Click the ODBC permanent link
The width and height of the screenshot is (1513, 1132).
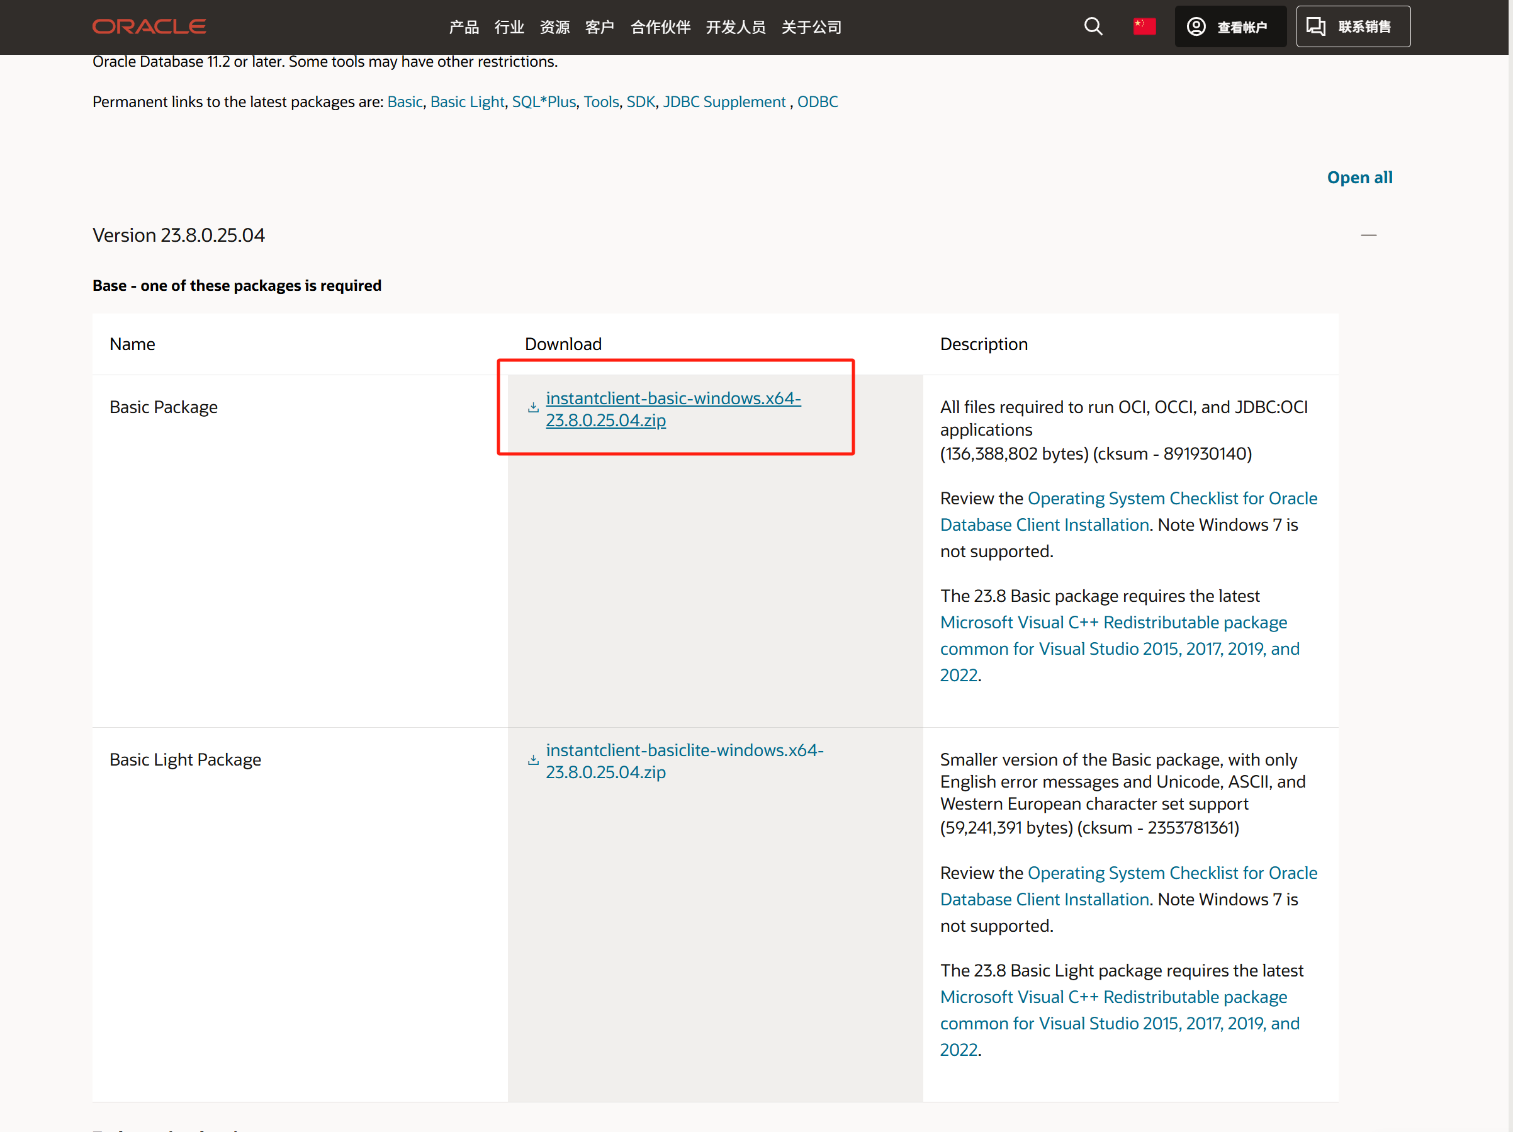point(818,102)
